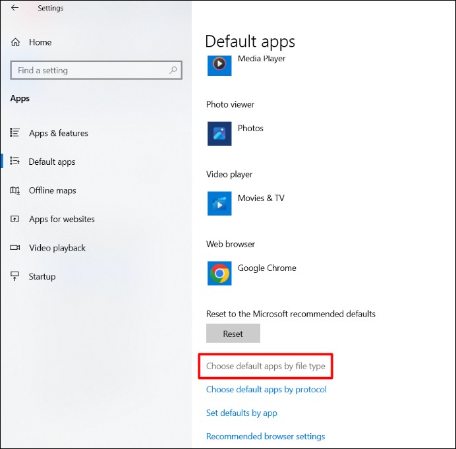Click the Movies & TV icon
The image size is (456, 449).
pyautogui.click(x=219, y=203)
